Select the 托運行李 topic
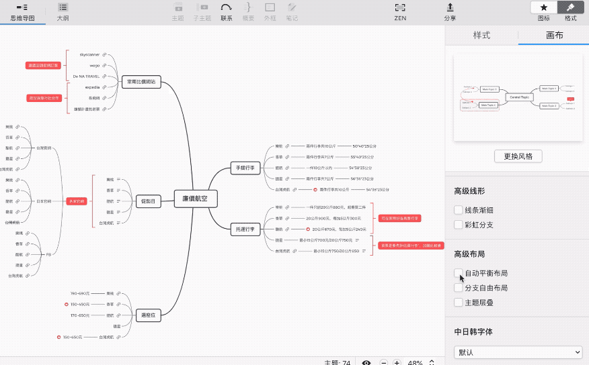Image resolution: width=589 pixels, height=365 pixels. coord(245,229)
